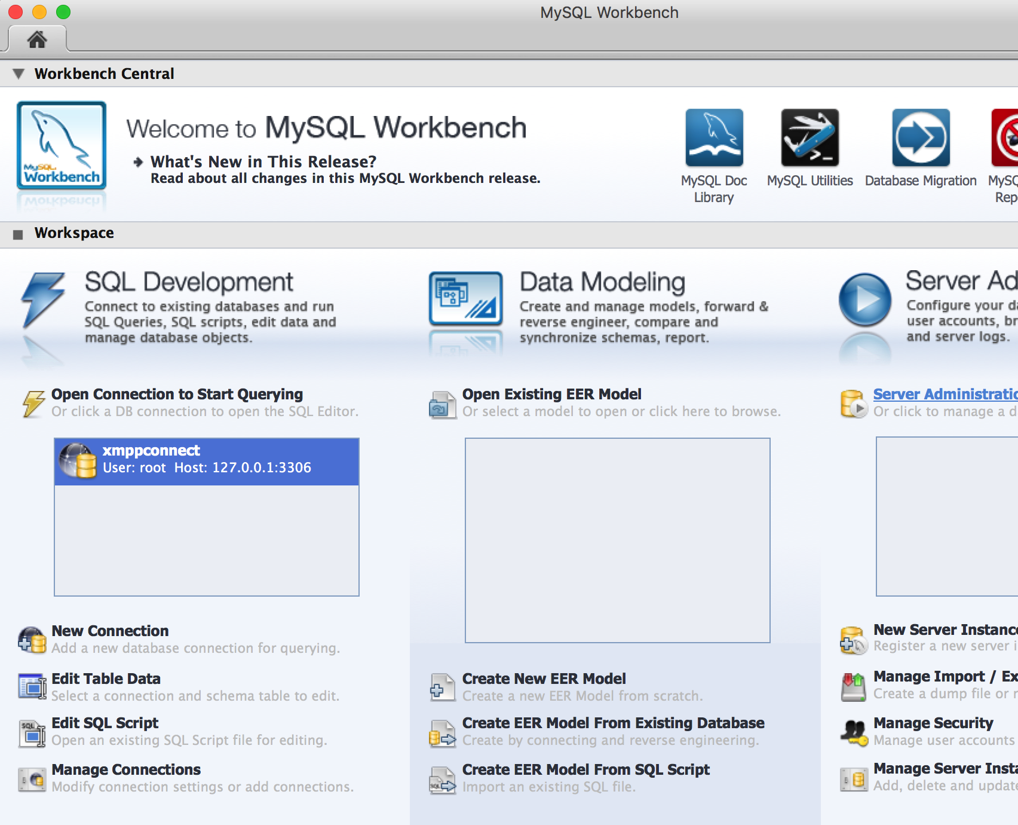Create New EER Model from scratch
The width and height of the screenshot is (1018, 825).
click(544, 679)
